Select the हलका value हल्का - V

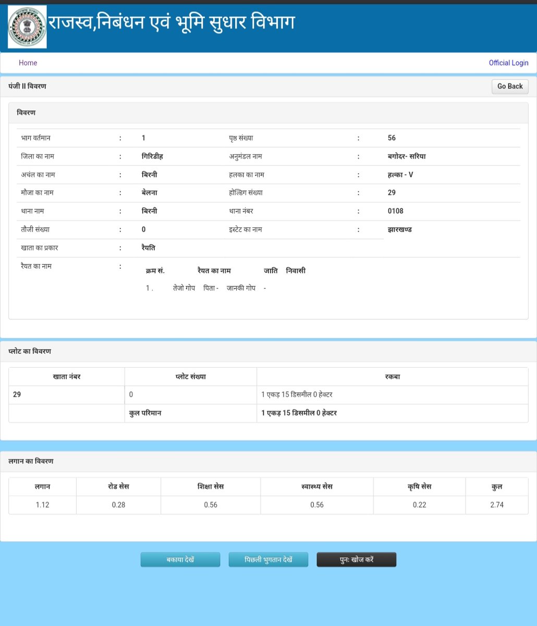400,175
